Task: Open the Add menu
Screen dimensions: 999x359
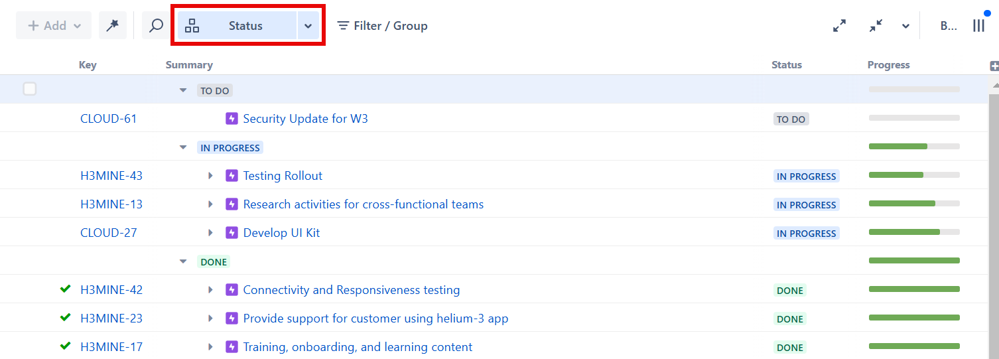Action: point(54,26)
